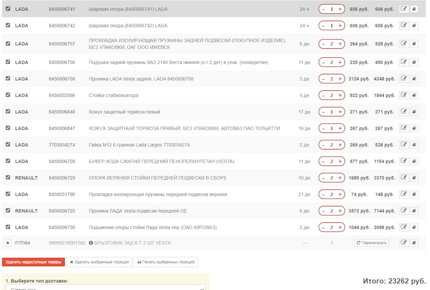
Task: Decrease quantity for part 8450006742
Action: pyautogui.click(x=323, y=26)
